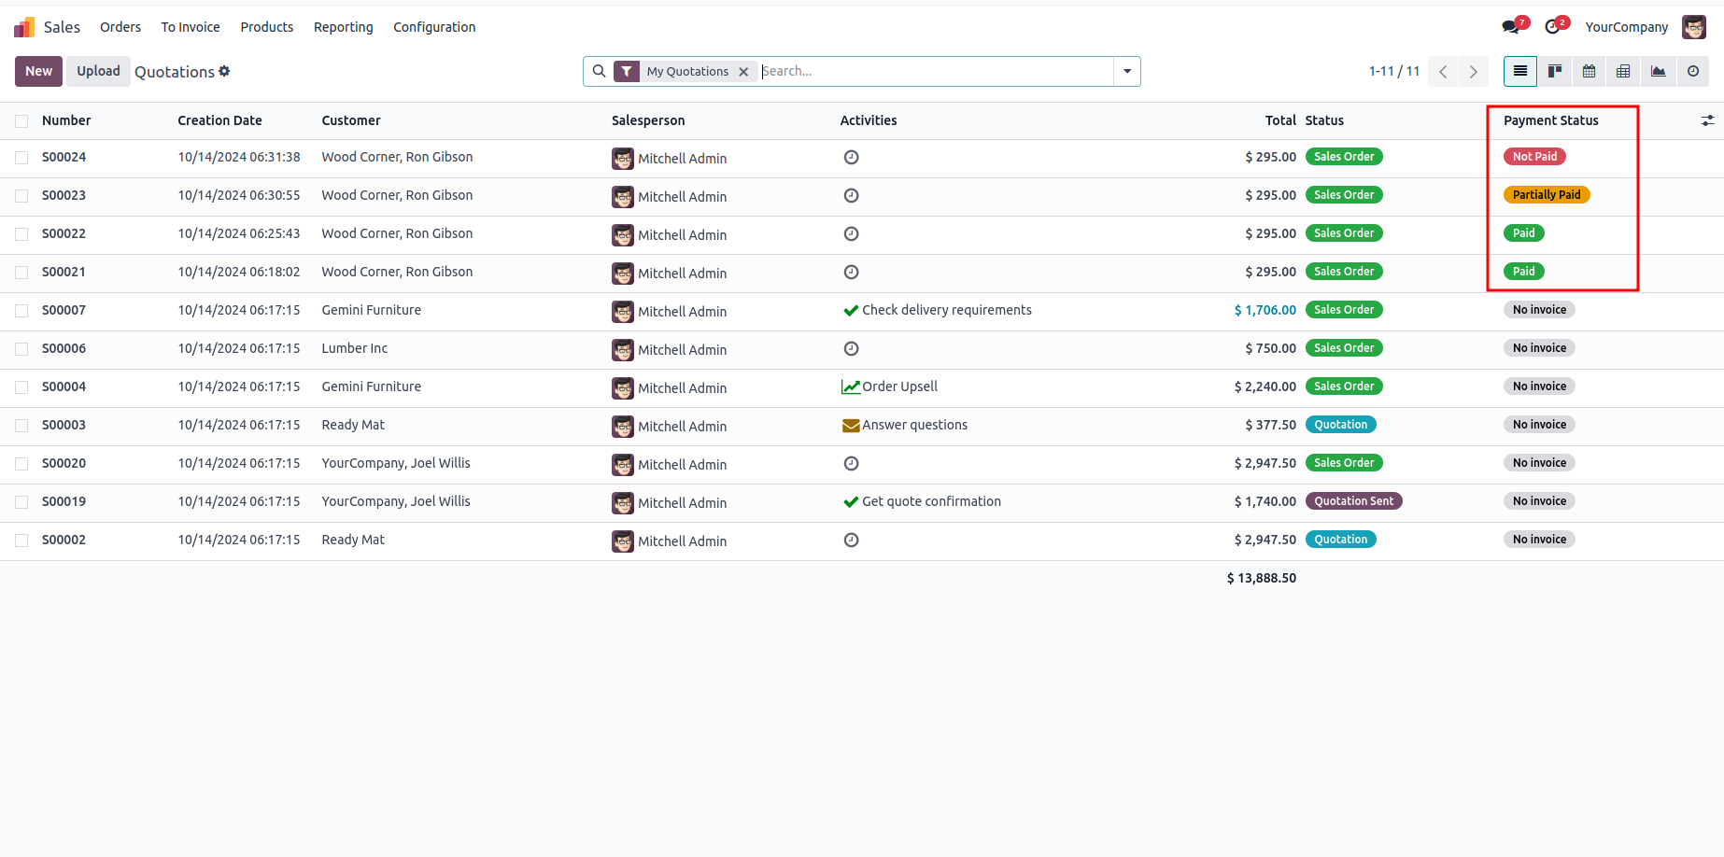Open the user avatar menu
Image resolution: width=1724 pixels, height=857 pixels.
(x=1694, y=27)
